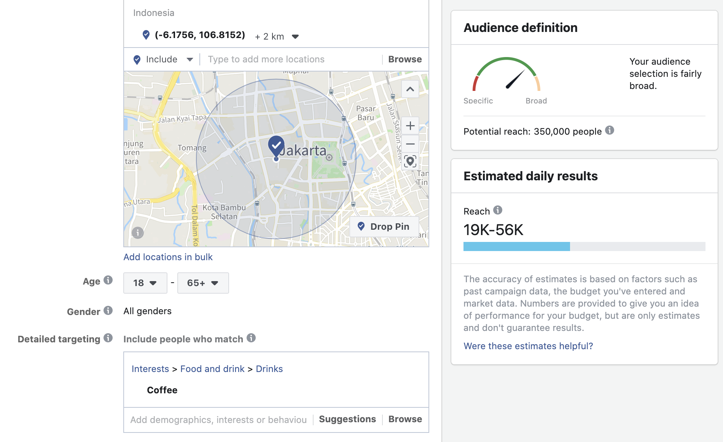Screen dimensions: 723x442
Task: Click Potential reach info icon
Action: pyautogui.click(x=610, y=130)
